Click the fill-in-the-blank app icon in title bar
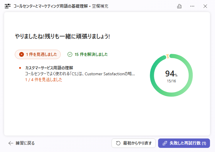Image resolution: width=215 pixels, height=152 pixels. click(8, 6)
